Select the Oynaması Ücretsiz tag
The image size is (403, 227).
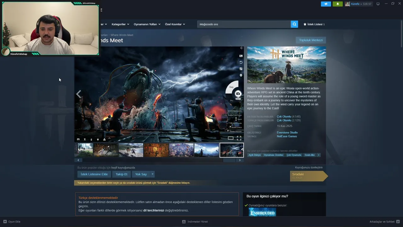[x=274, y=155]
